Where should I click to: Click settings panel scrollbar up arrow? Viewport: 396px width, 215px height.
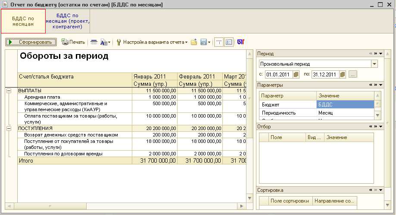[388, 54]
